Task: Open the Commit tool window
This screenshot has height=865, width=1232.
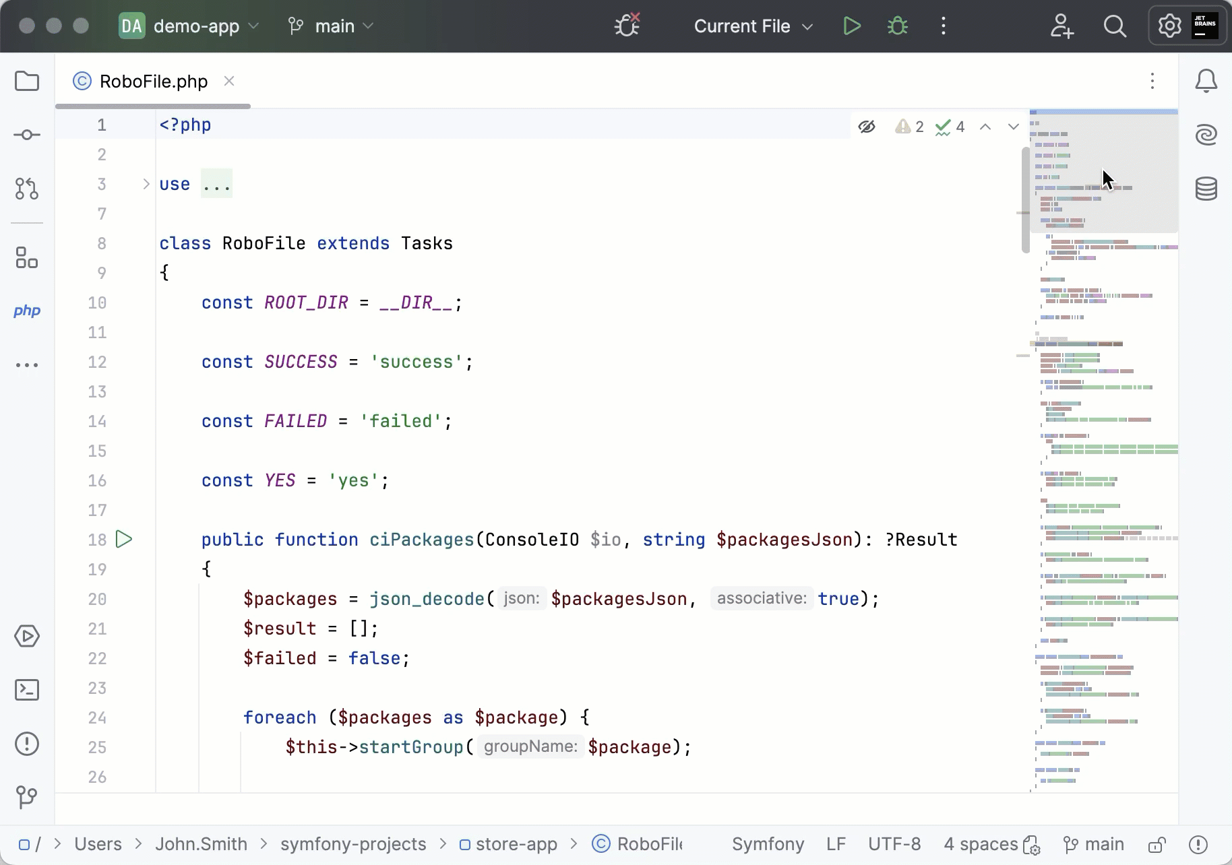Action: pos(27,135)
